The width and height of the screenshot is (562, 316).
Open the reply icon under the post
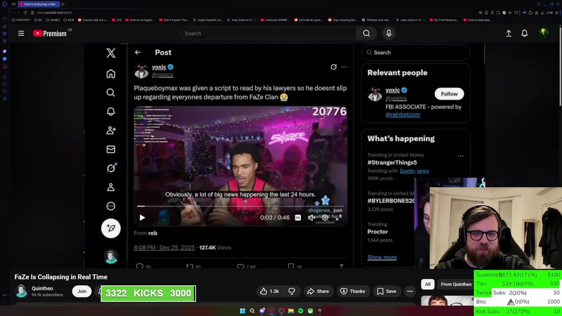coord(140,266)
